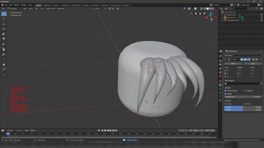The height and width of the screenshot is (148, 264).
Task: Open the Material properties tab icon
Action: [x=220, y=100]
